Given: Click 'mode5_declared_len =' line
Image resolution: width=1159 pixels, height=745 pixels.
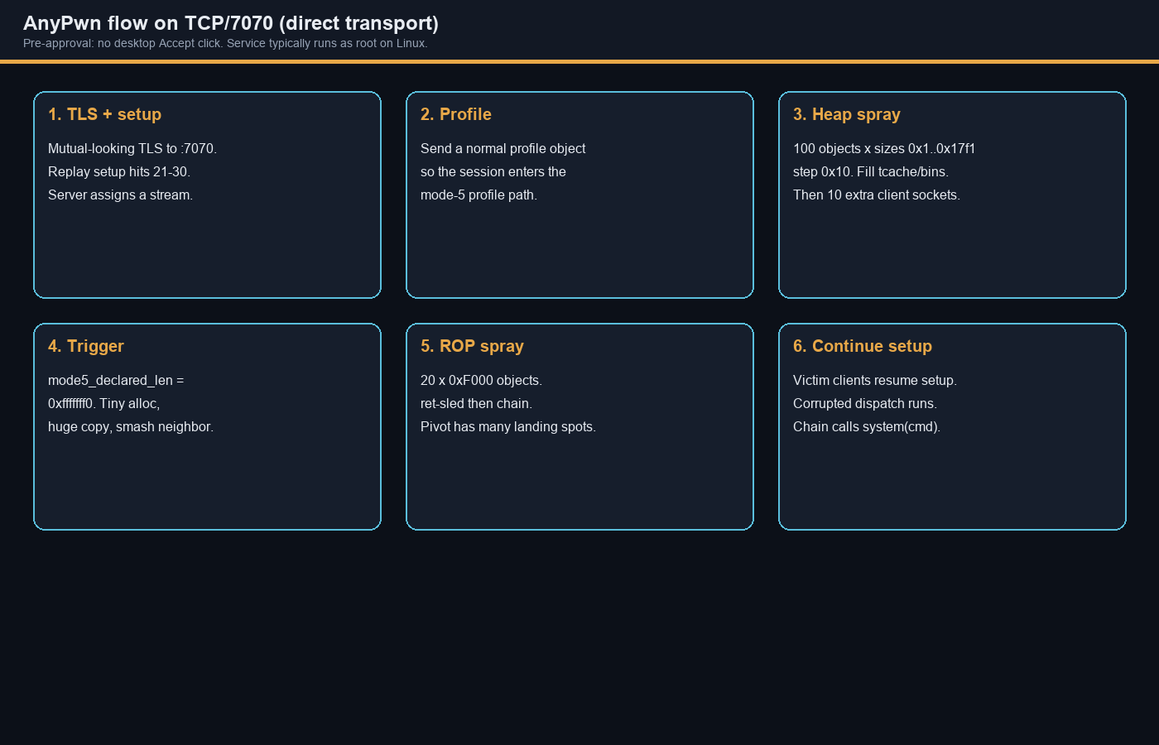Looking at the screenshot, I should [116, 380].
